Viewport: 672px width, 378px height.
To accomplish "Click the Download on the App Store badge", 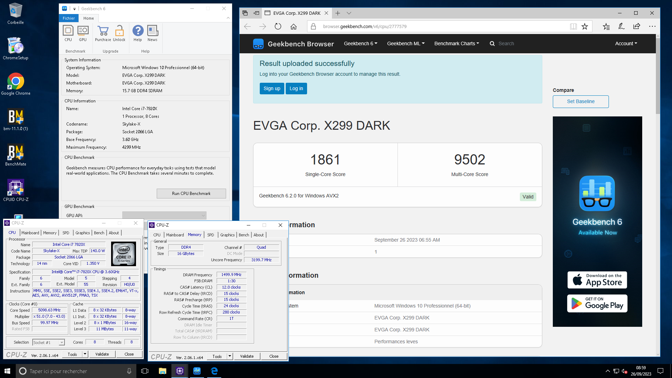I will [x=597, y=280].
